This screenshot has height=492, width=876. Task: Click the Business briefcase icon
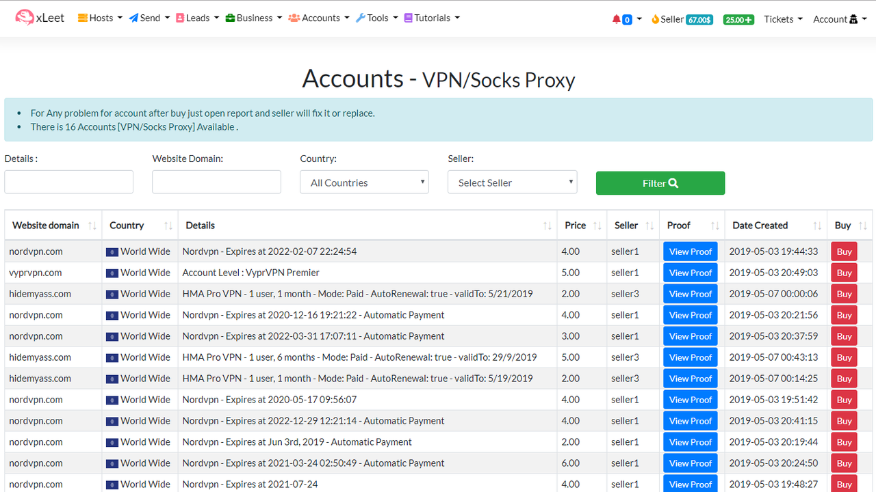click(x=230, y=18)
